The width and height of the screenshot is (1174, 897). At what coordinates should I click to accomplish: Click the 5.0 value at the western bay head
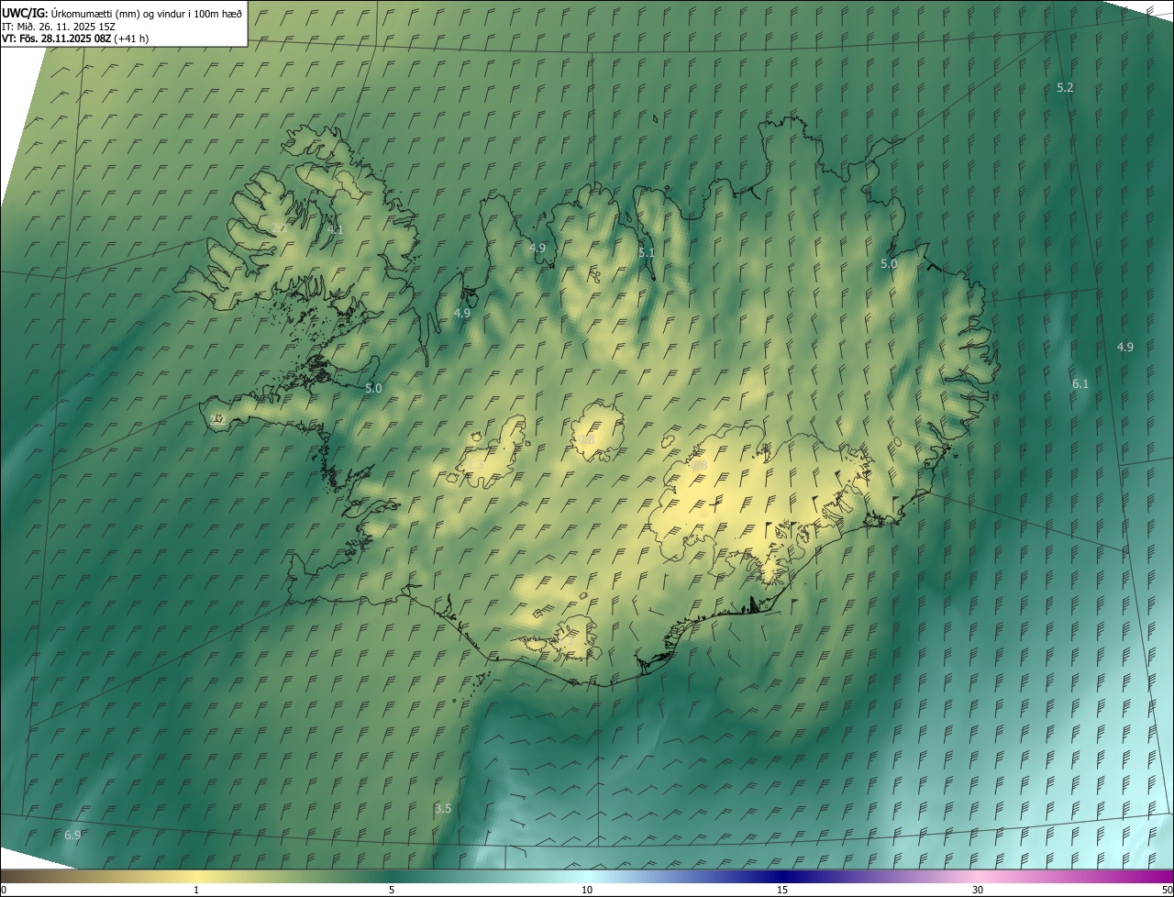(x=373, y=388)
